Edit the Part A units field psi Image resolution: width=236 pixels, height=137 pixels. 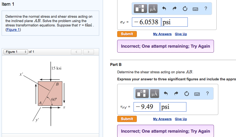pyautogui.click(x=175, y=22)
